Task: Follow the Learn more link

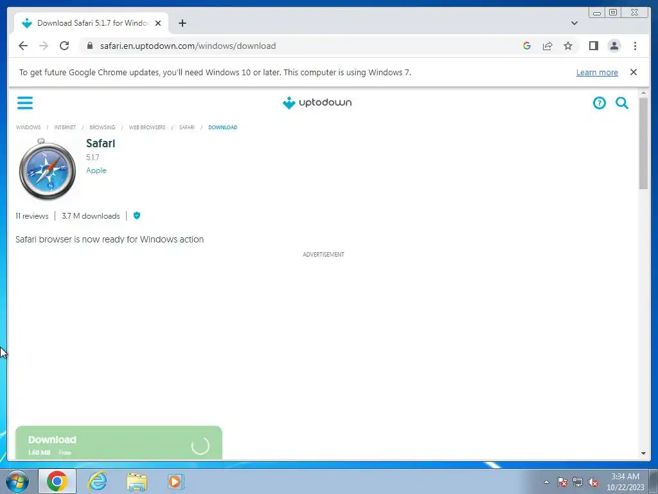Action: click(597, 72)
